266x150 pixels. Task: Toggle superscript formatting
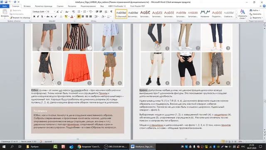(x=55, y=17)
